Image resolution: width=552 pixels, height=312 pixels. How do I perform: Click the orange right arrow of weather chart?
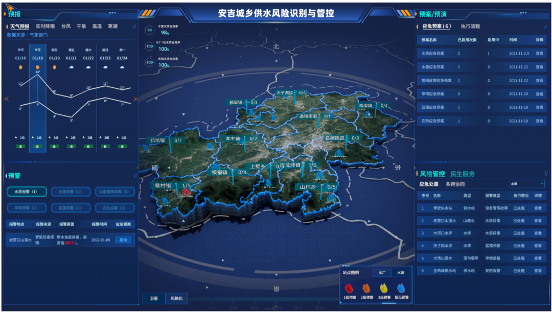coord(135,99)
